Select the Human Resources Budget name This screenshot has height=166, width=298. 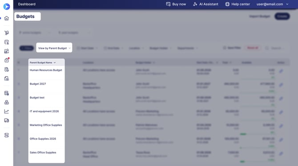pos(46,70)
